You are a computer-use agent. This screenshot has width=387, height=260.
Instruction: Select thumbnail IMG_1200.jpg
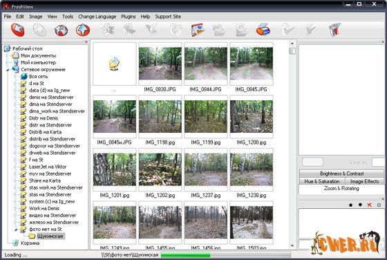pyautogui.click(x=252, y=117)
